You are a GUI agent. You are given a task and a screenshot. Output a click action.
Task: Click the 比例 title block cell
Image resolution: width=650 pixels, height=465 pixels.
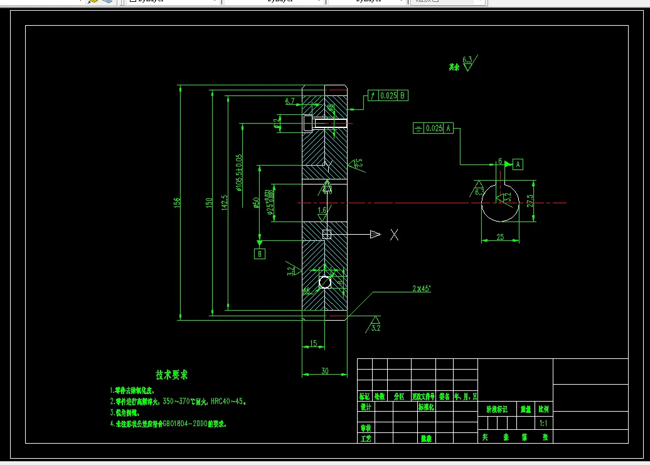[543, 409]
